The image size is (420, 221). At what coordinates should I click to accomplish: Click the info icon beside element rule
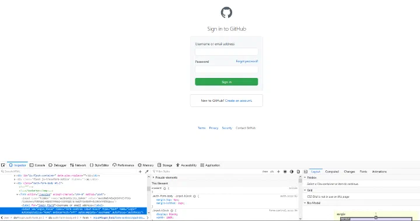164,188
